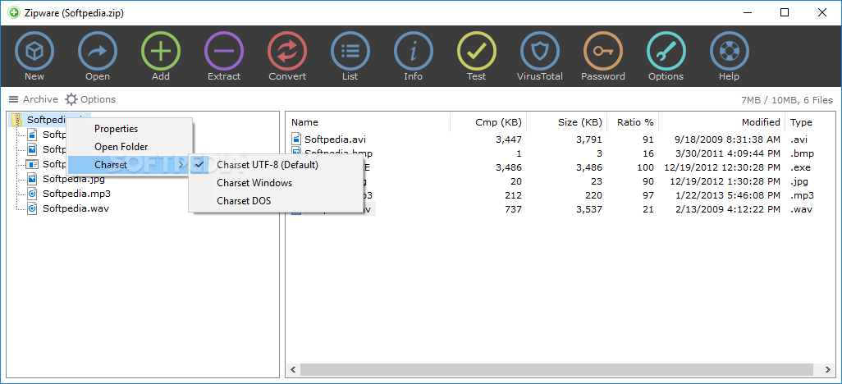Click the Softpedia.avi file icon in list
Viewport: 842px width, 384px height.
(x=296, y=139)
